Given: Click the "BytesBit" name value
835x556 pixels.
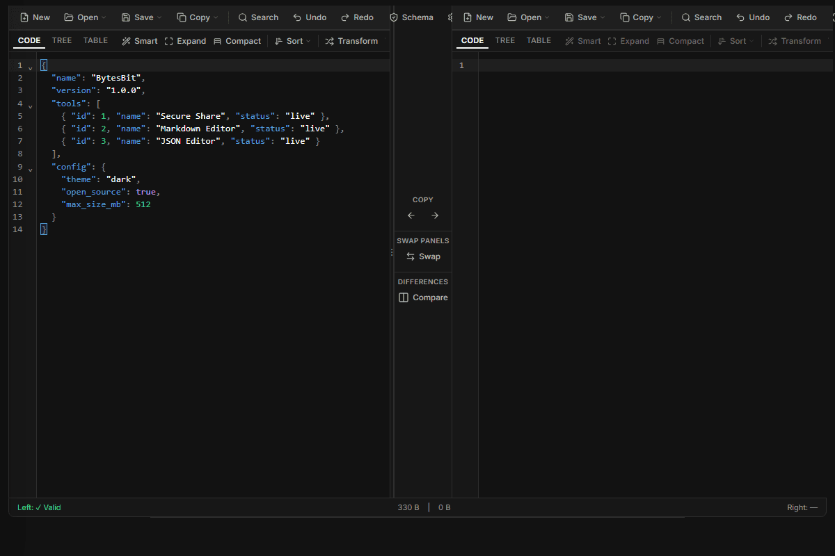Looking at the screenshot, I should (x=116, y=78).
